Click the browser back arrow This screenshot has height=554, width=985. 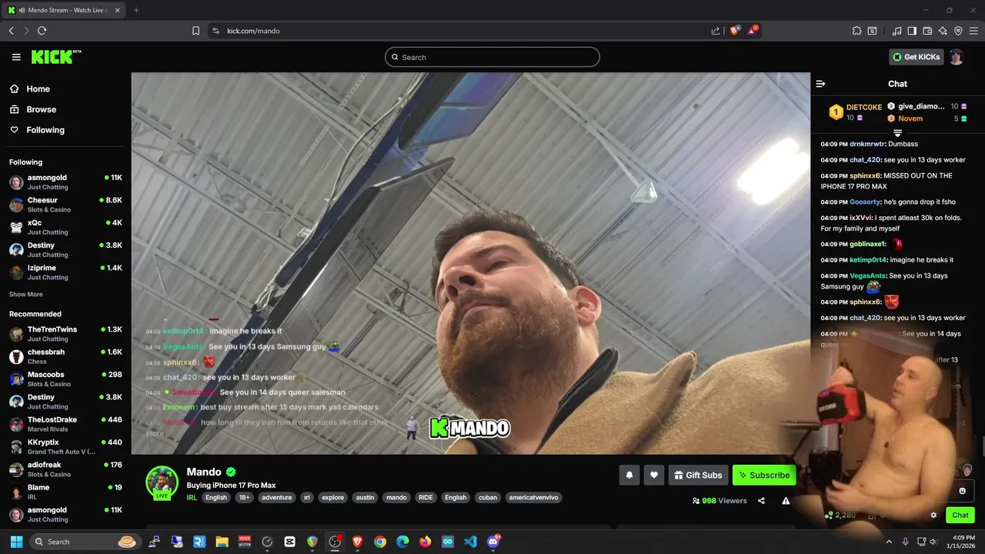[12, 31]
